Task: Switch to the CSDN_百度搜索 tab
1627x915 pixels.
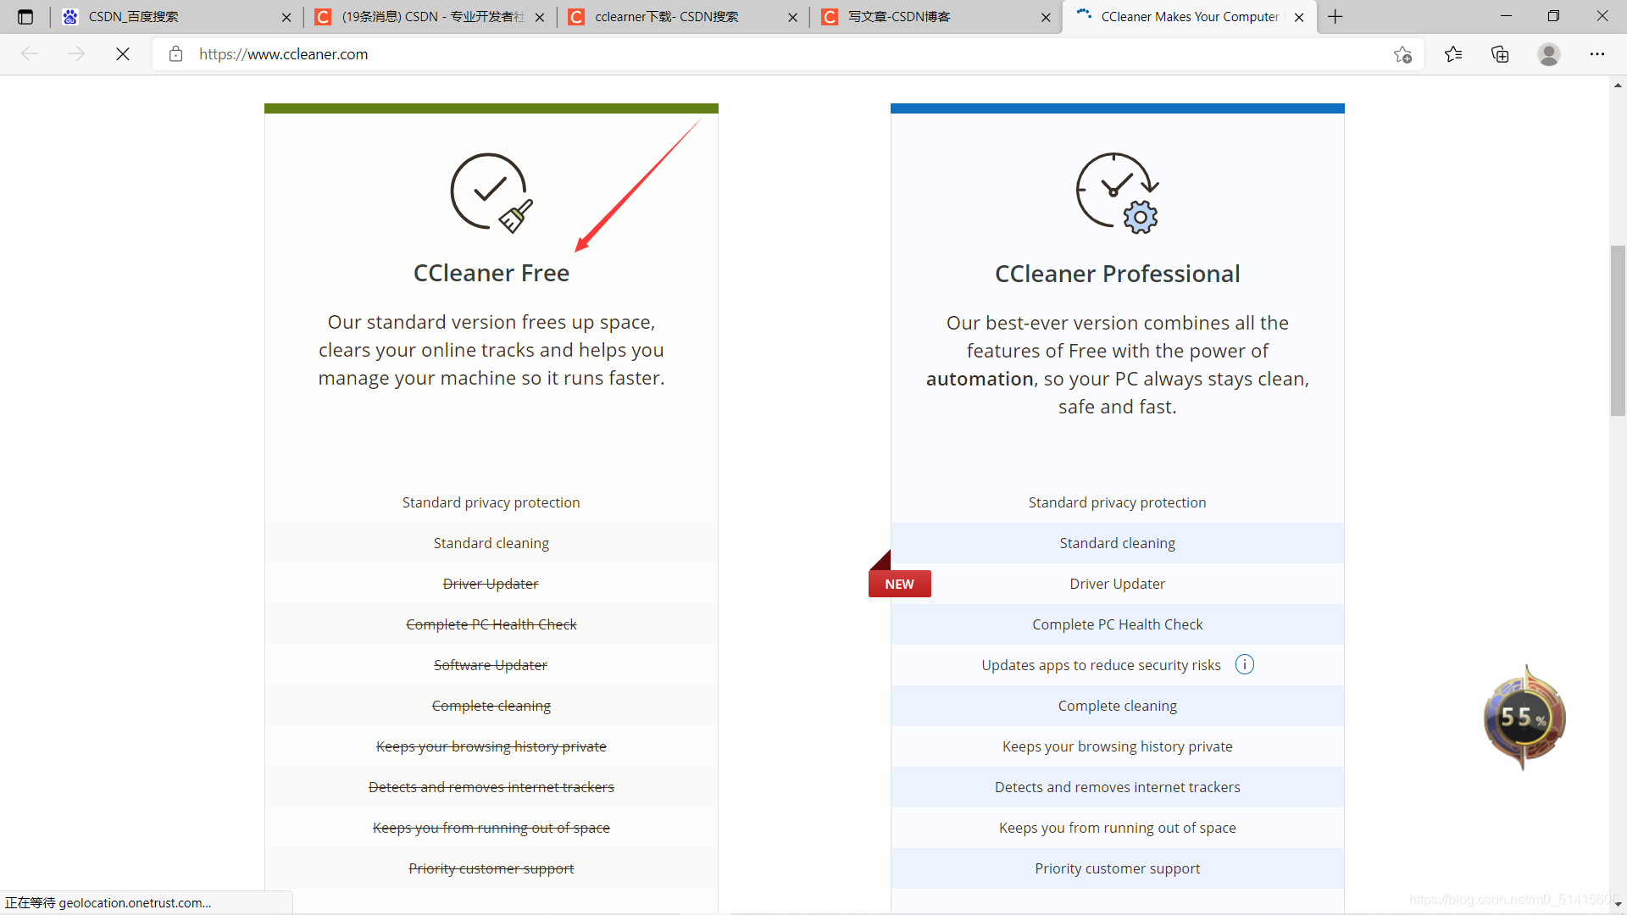Action: click(178, 17)
